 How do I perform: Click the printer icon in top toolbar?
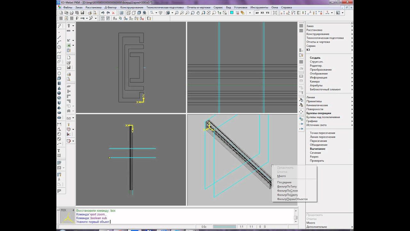coord(90,13)
